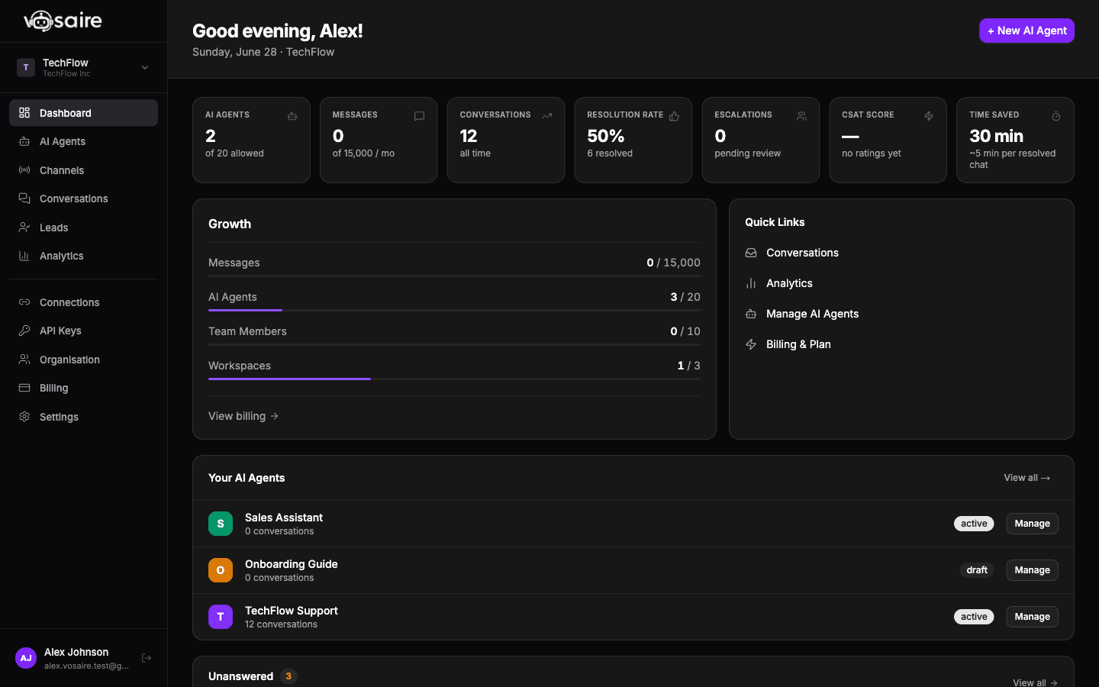Viewport: 1099px width, 687px height.
Task: Open Connections in the sidebar
Action: 83,302
